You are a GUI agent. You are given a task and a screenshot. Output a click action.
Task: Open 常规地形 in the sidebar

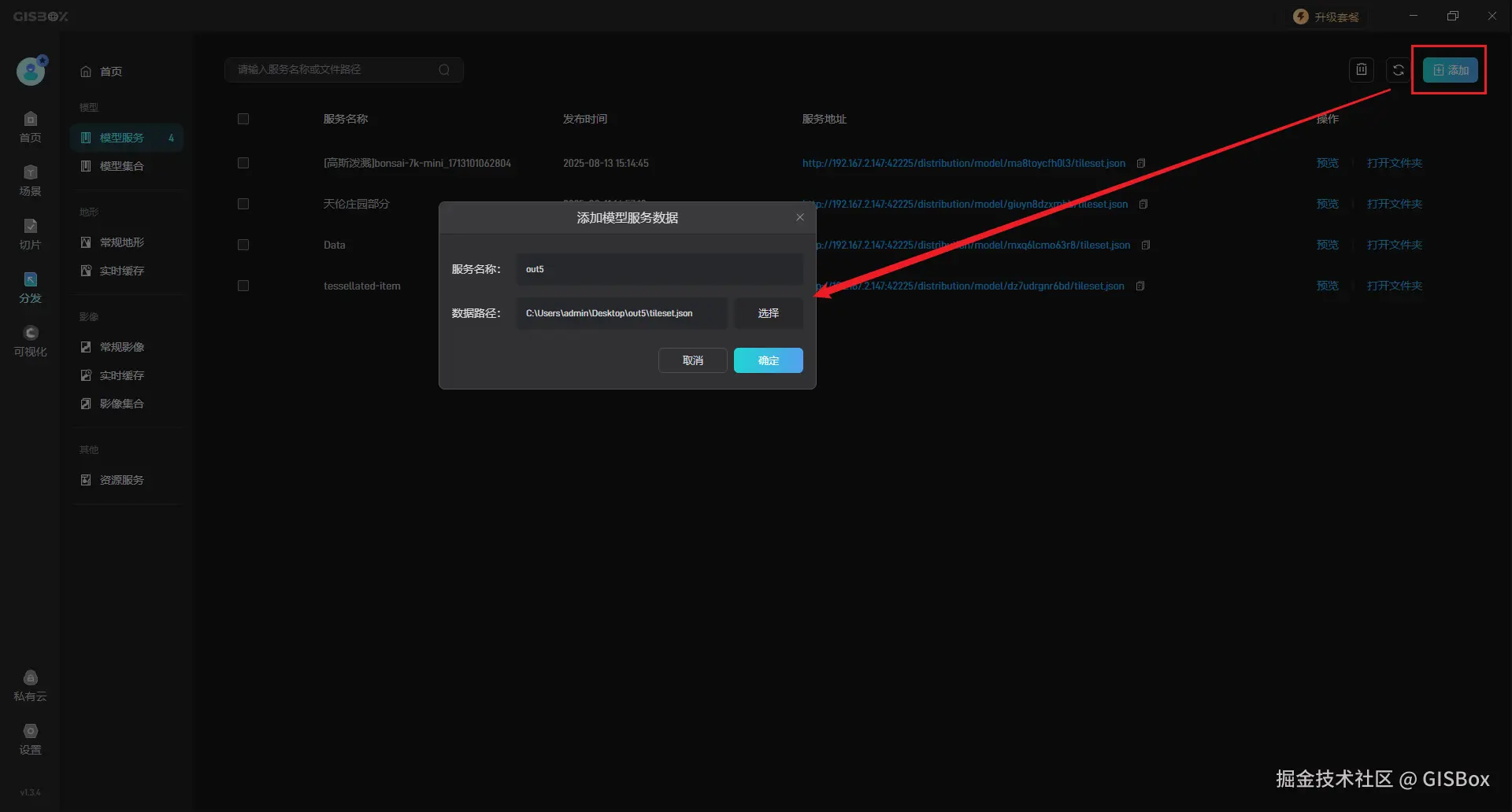126,242
